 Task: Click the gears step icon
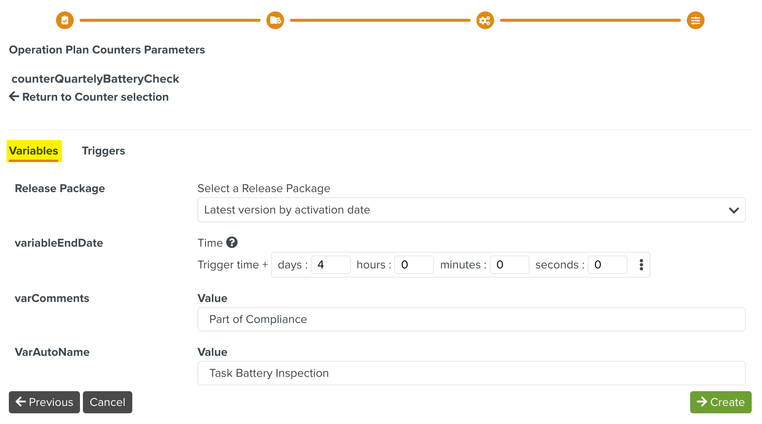coord(485,20)
